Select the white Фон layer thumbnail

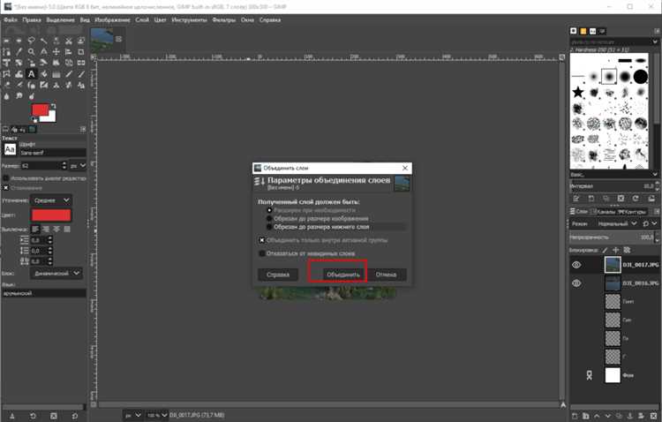[x=613, y=375]
